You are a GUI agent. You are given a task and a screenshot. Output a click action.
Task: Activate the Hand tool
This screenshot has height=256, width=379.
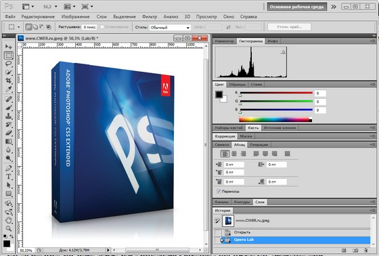point(8,220)
